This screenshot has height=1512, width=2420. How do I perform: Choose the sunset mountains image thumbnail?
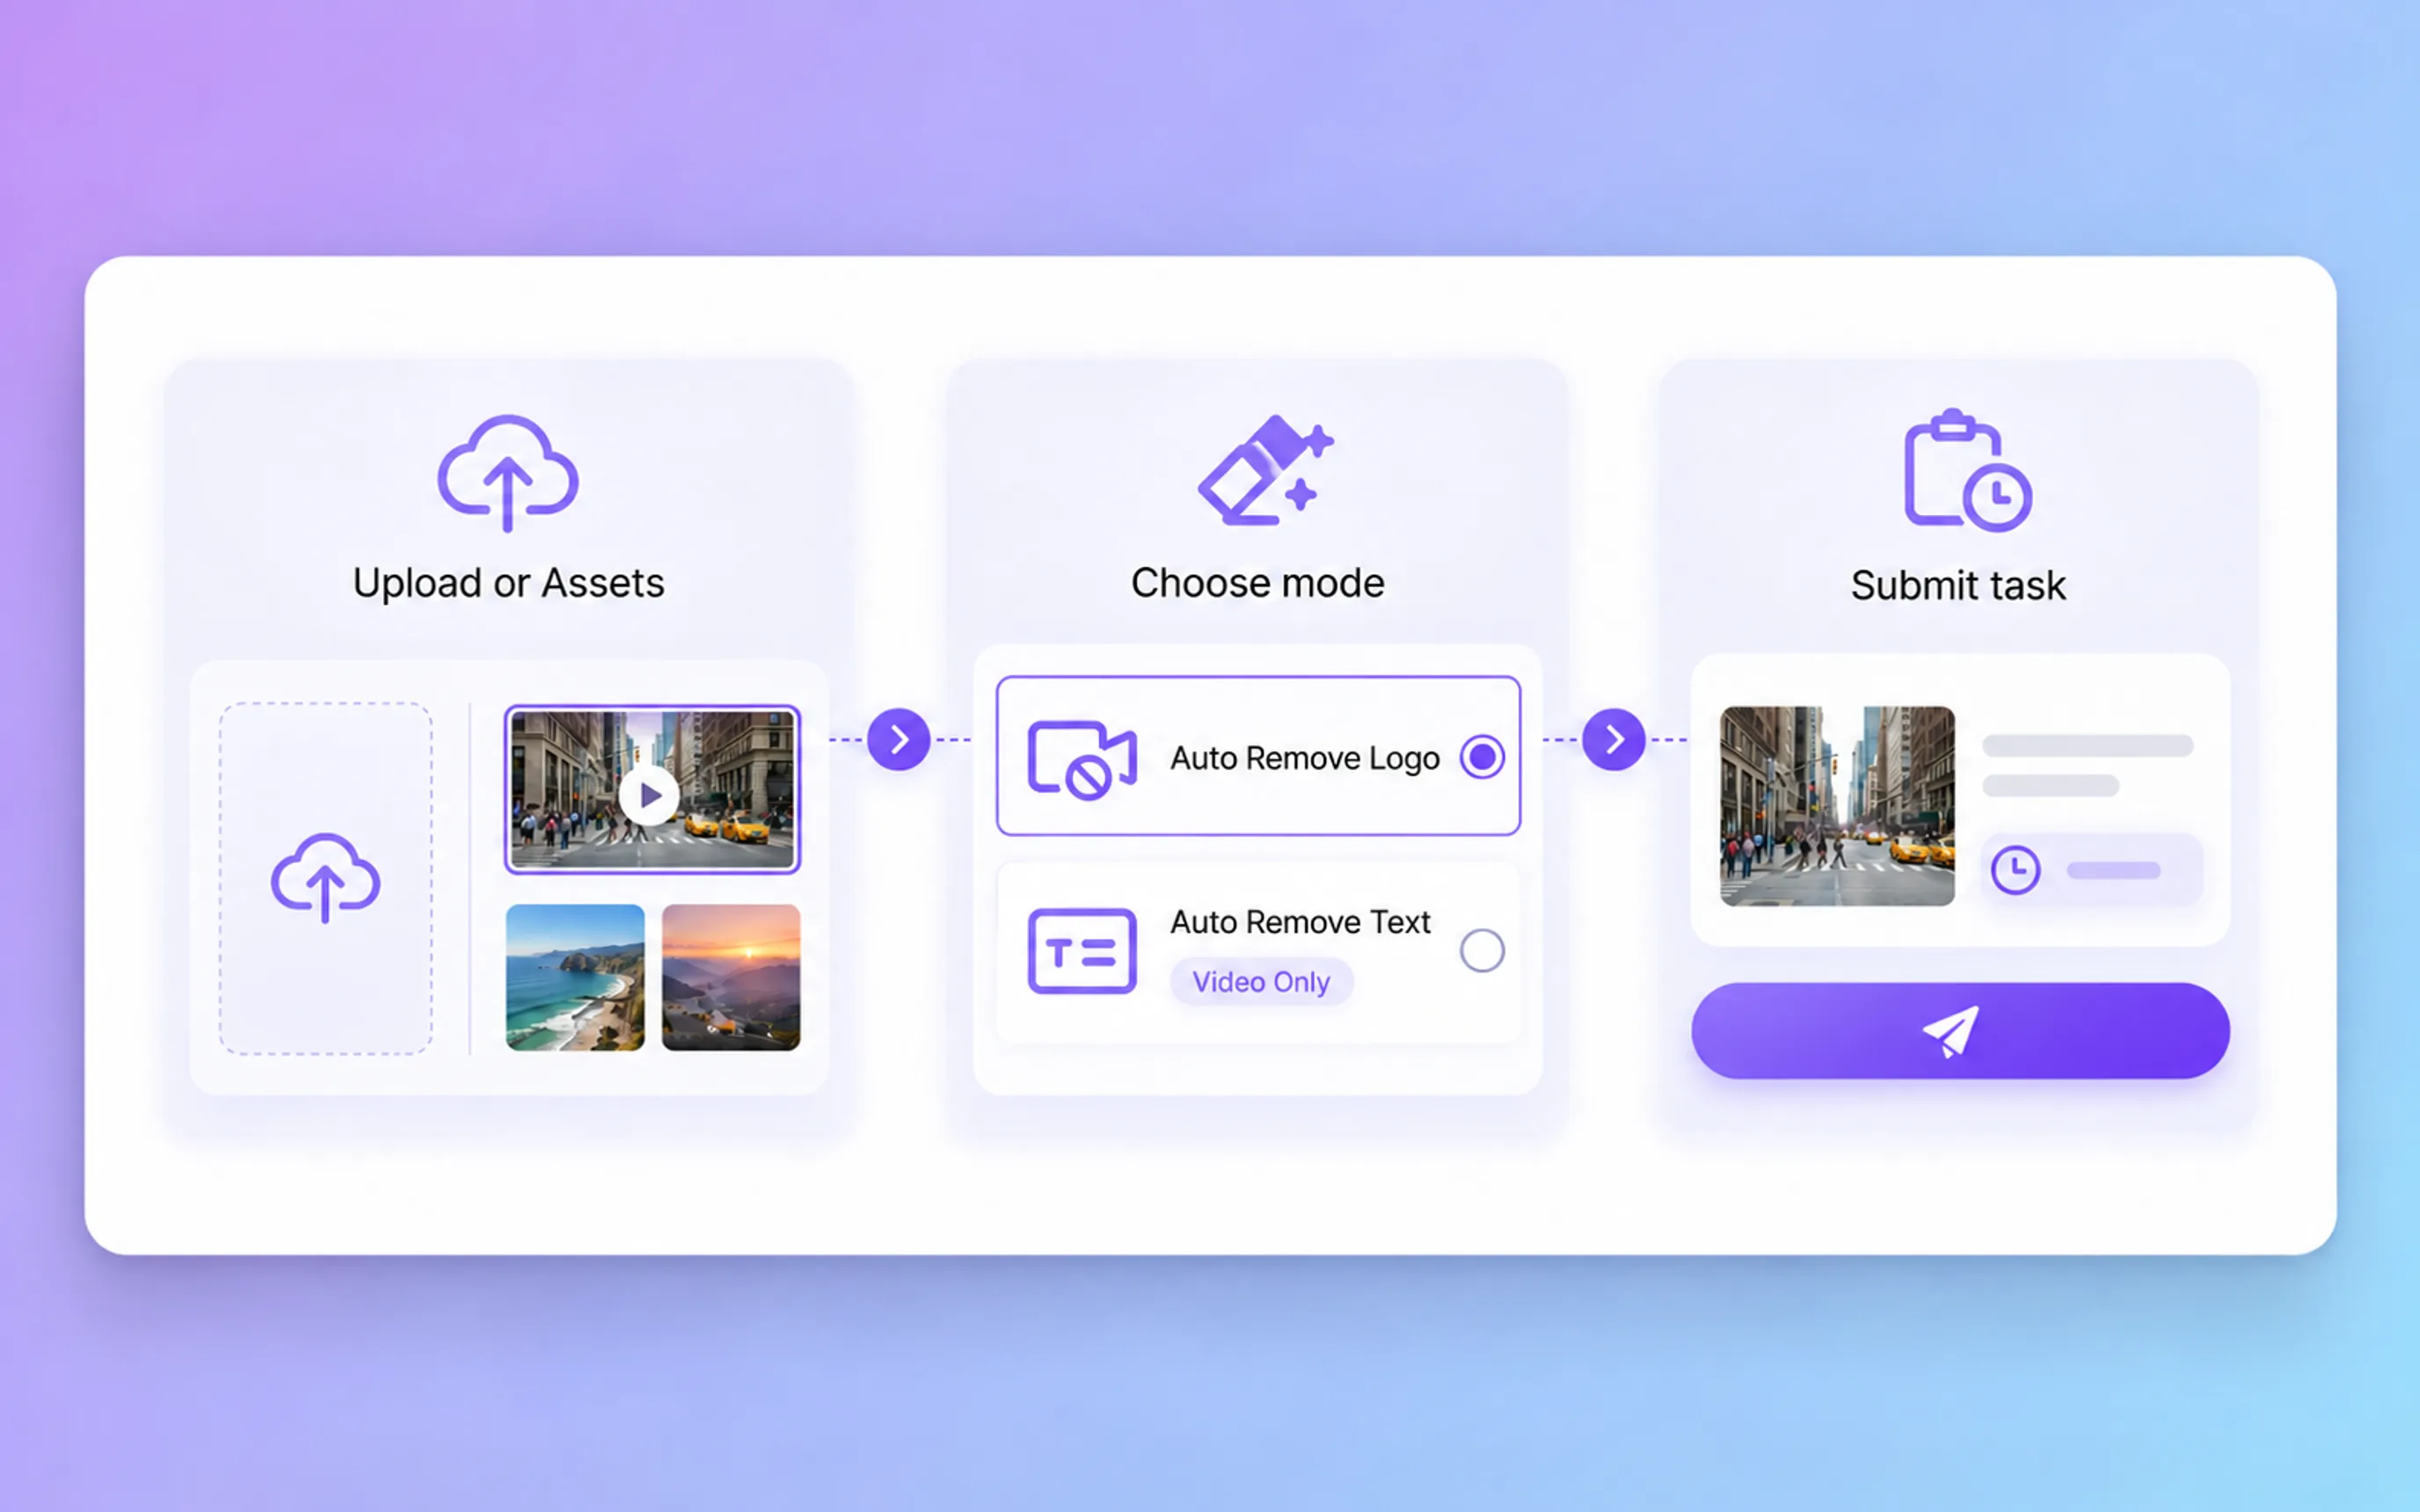pyautogui.click(x=731, y=977)
